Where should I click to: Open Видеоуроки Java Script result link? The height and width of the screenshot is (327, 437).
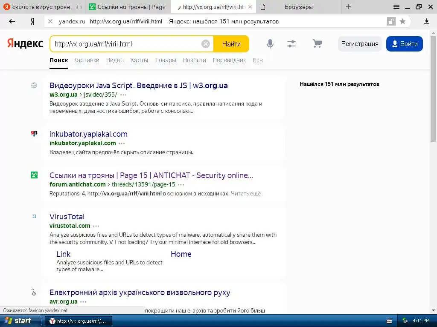(139, 85)
